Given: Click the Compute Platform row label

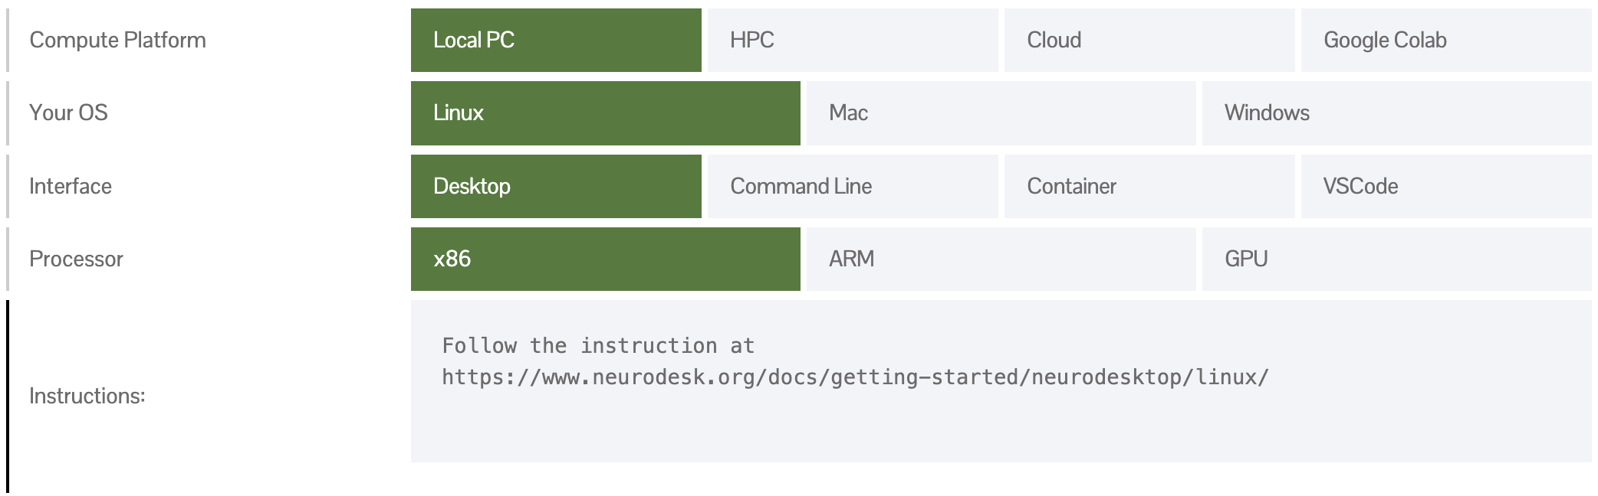Looking at the screenshot, I should coord(117,40).
